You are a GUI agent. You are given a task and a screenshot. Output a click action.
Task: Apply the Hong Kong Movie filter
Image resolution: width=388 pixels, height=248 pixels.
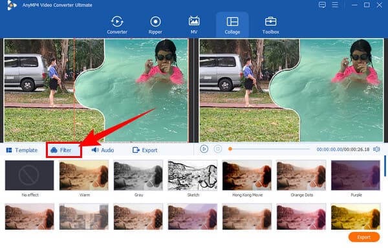[247, 175]
